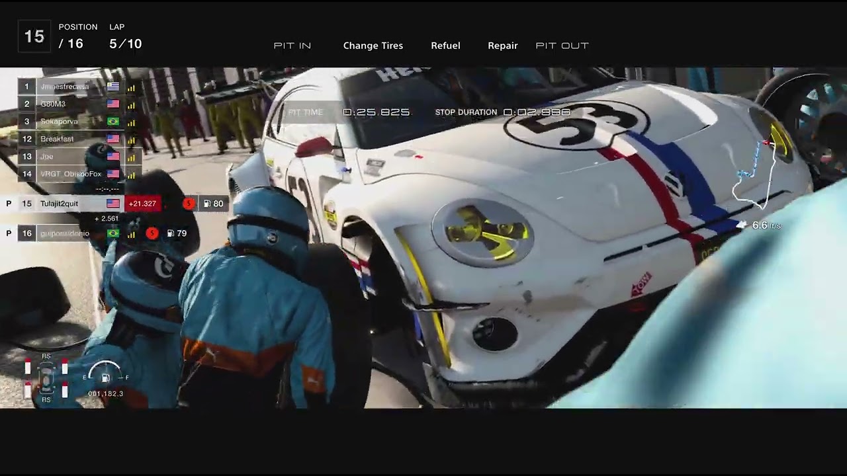Select the Refuel pit option
847x476 pixels.
[445, 46]
